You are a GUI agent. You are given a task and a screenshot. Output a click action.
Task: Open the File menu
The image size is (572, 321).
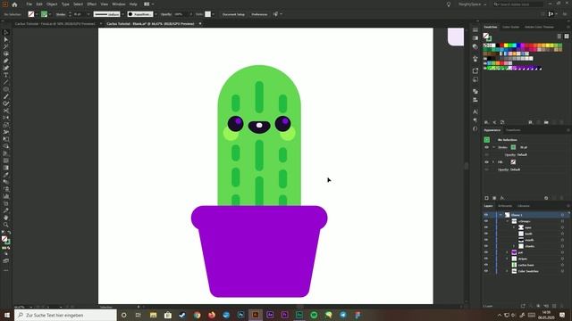point(29,4)
